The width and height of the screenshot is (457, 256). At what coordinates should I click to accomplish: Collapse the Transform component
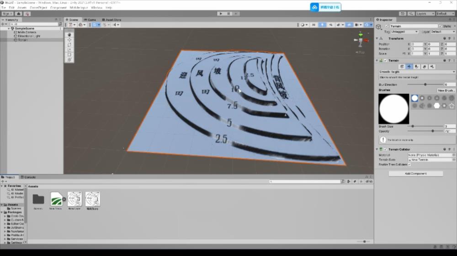point(377,38)
